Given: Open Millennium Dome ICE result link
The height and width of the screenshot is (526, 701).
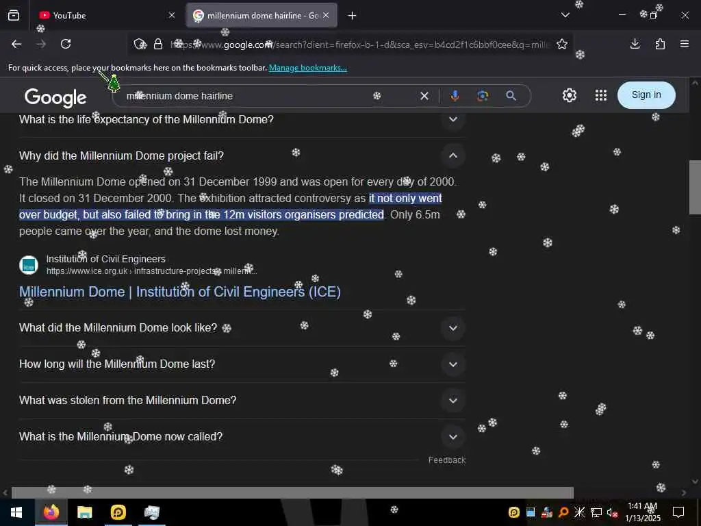Looking at the screenshot, I should tap(180, 292).
